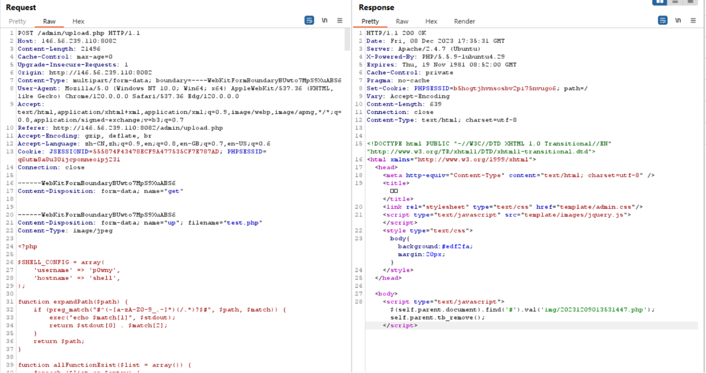Click the meta http-equiv Content-Type line
The image size is (706, 373).
click(x=518, y=175)
